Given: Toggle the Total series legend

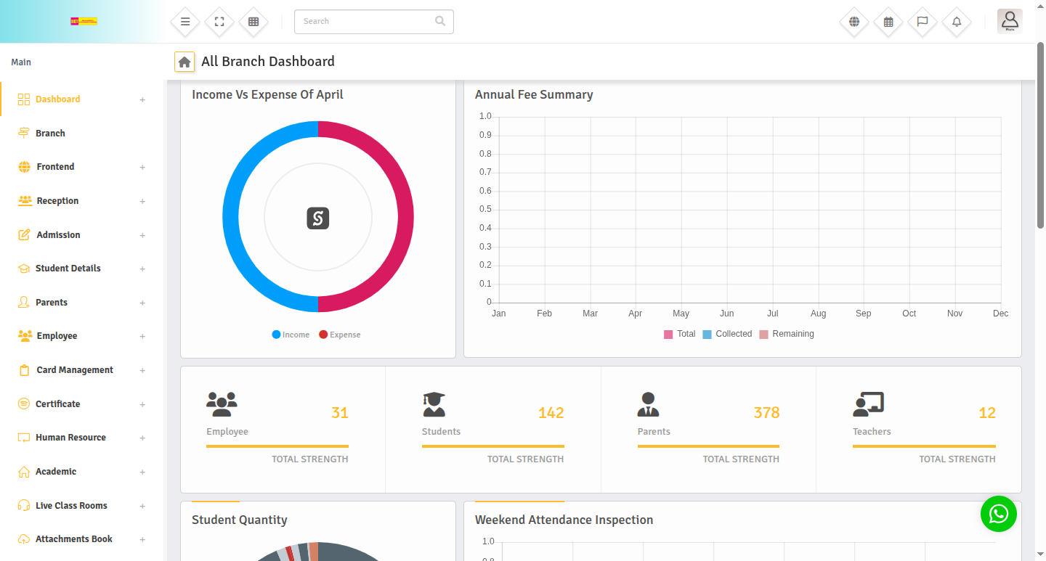Looking at the screenshot, I should (679, 334).
